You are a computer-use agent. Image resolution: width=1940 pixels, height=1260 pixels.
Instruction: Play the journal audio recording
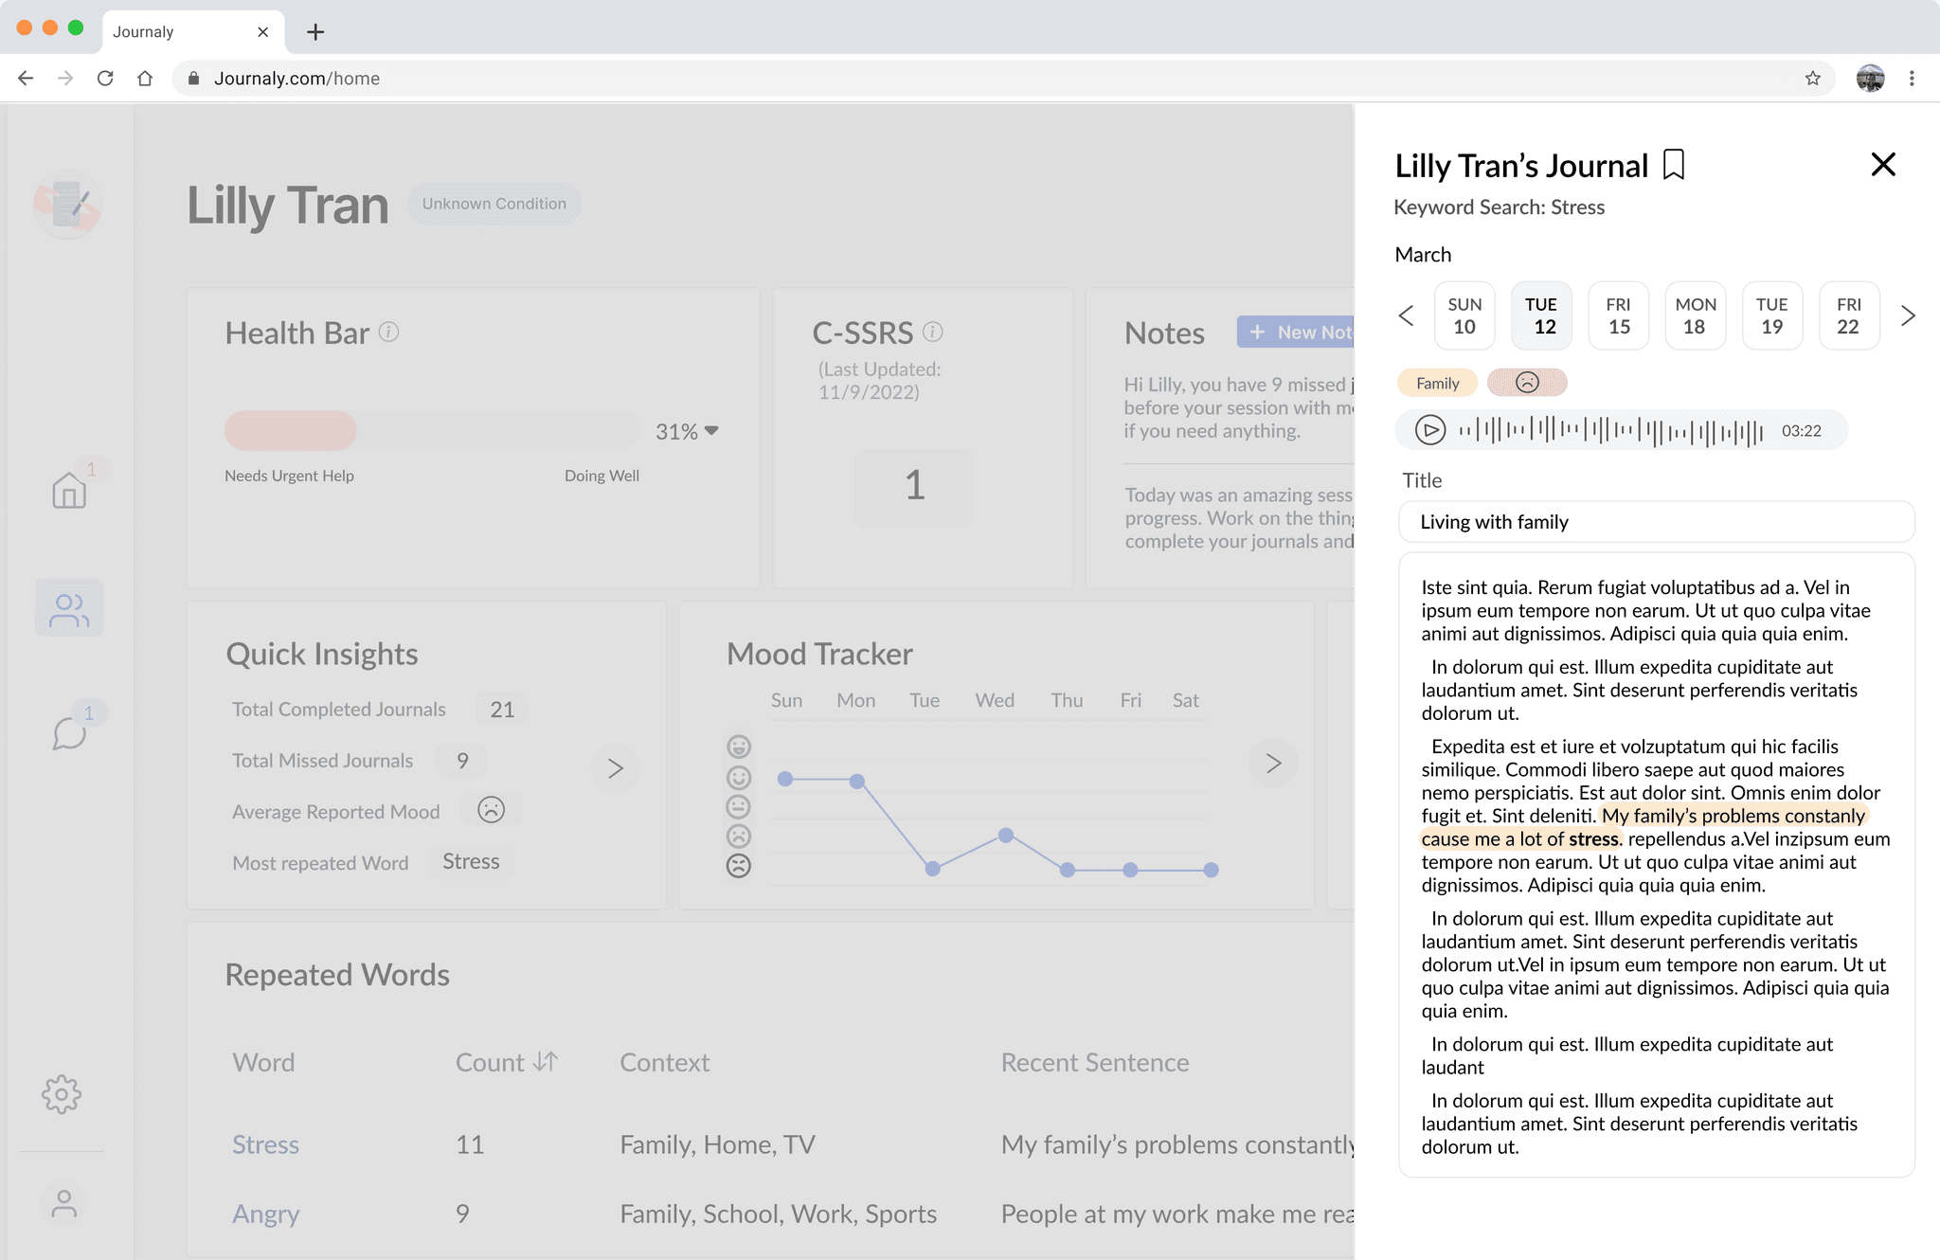(1429, 431)
